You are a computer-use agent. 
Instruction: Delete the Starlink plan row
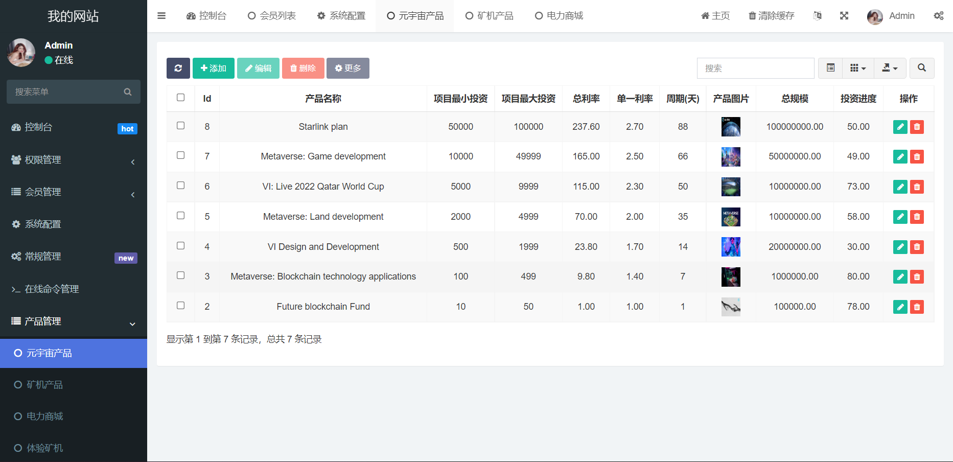pyautogui.click(x=917, y=127)
